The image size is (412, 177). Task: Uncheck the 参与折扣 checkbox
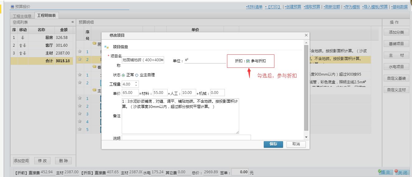[x=248, y=61]
